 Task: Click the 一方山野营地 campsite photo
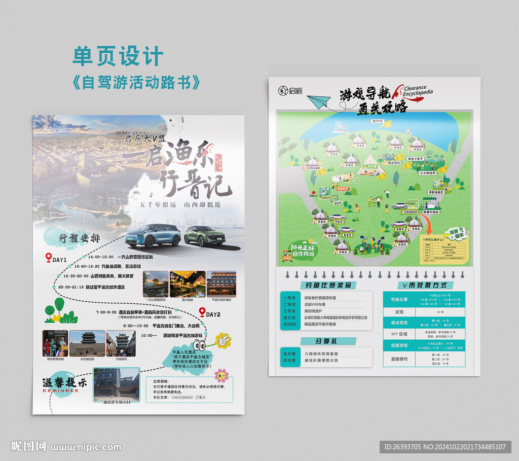[x=156, y=284]
